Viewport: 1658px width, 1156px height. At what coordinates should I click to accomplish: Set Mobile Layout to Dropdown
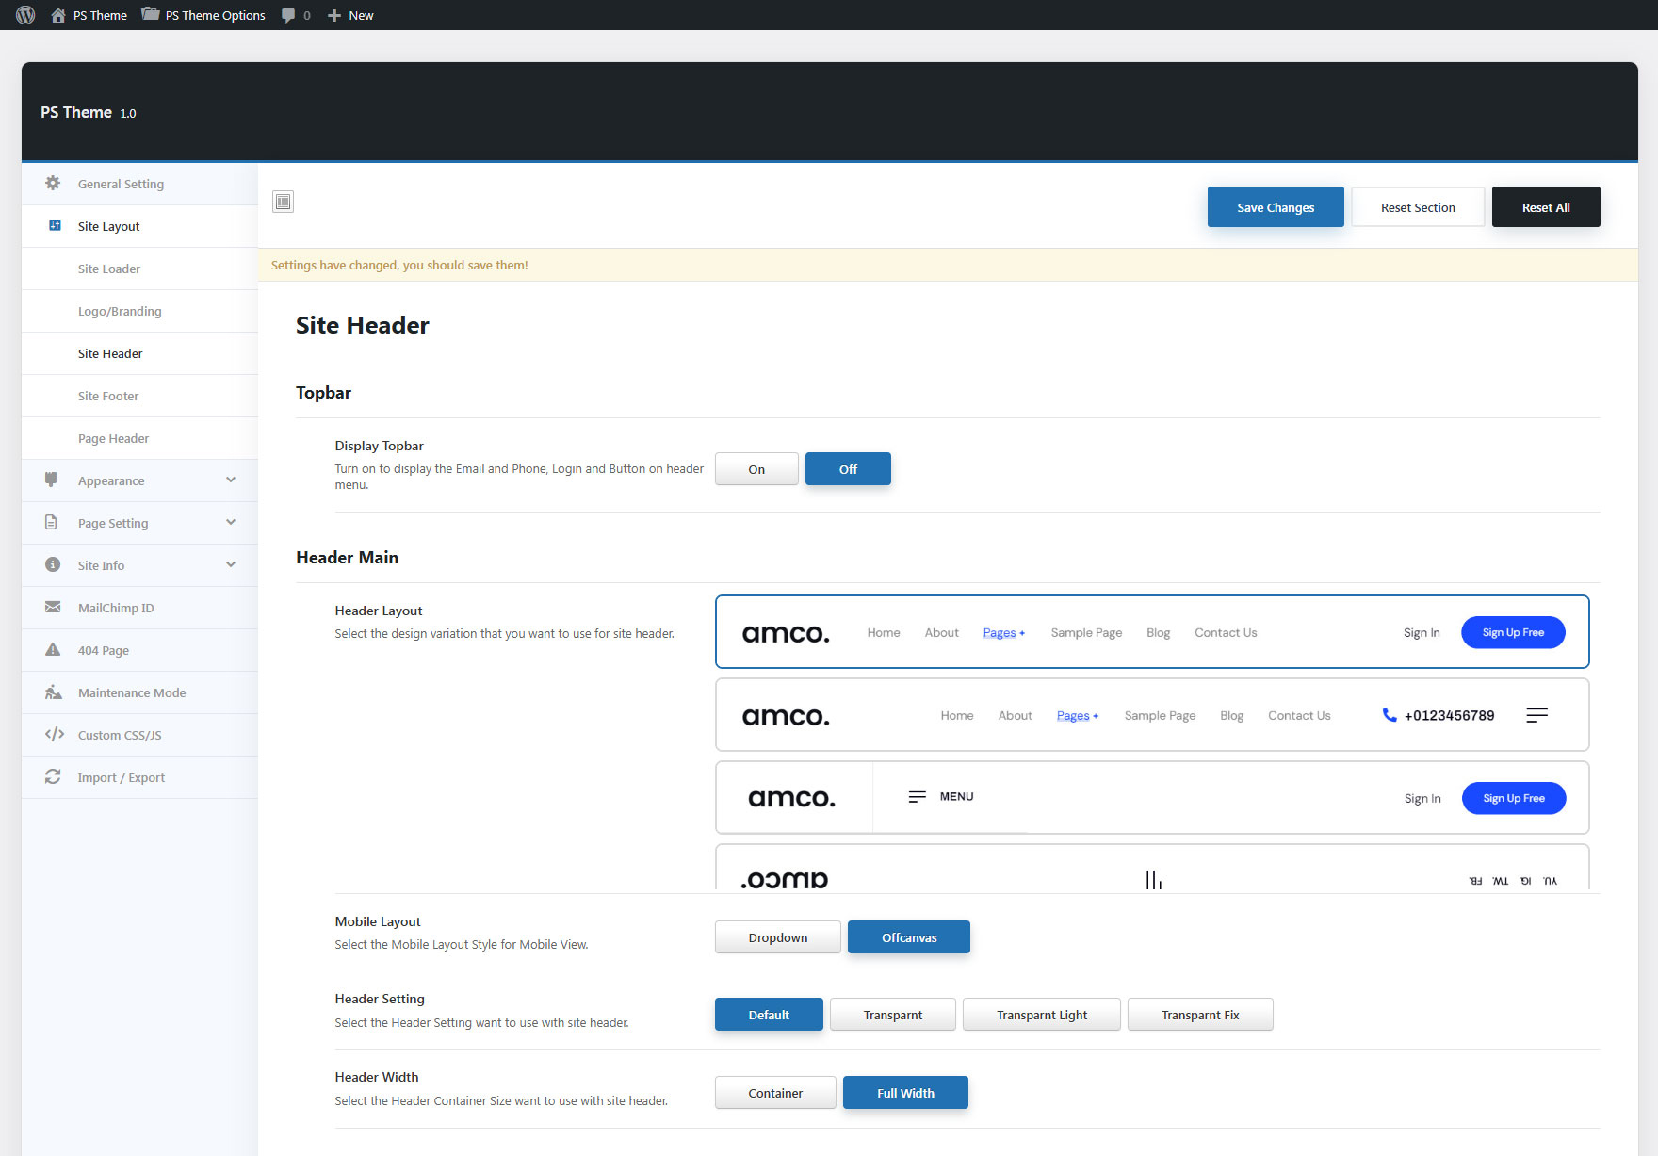point(777,937)
